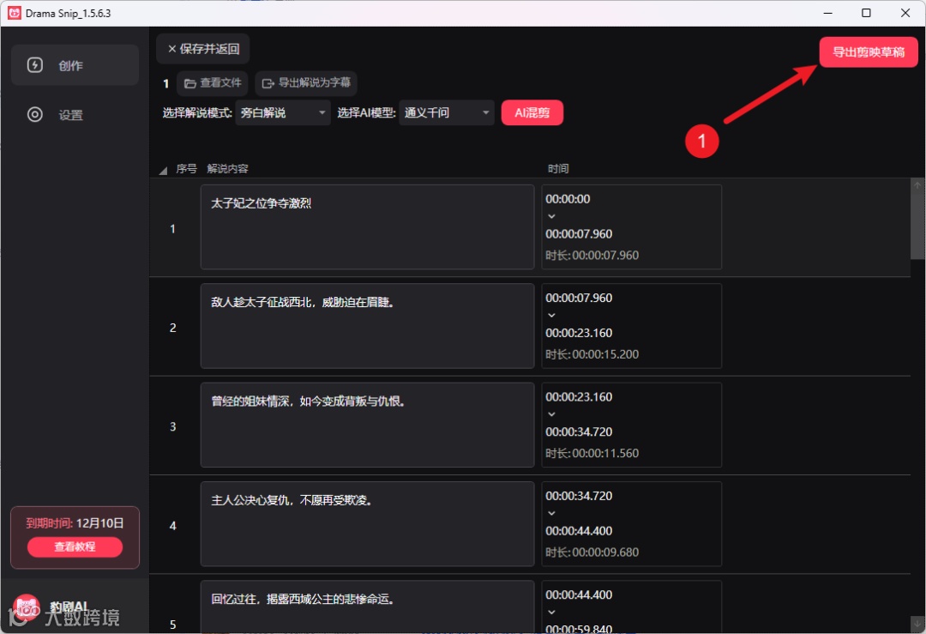
Task: Click duration text 时长:00:00:07.960
Action: coord(592,256)
